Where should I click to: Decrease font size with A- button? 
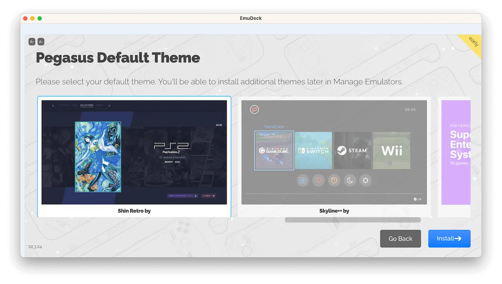point(41,42)
